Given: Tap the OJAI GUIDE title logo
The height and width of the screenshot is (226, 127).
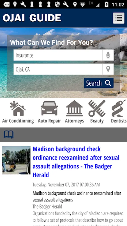Looking at the screenshot, I should [32, 18].
